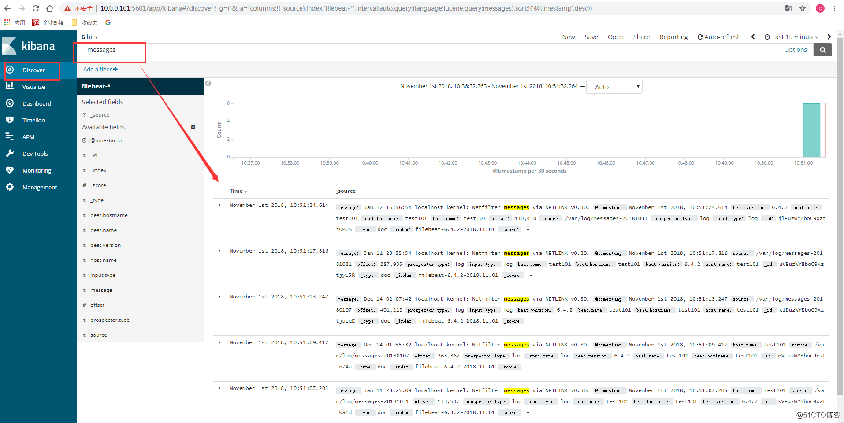Open query Options link
The image size is (844, 423).
click(x=795, y=50)
